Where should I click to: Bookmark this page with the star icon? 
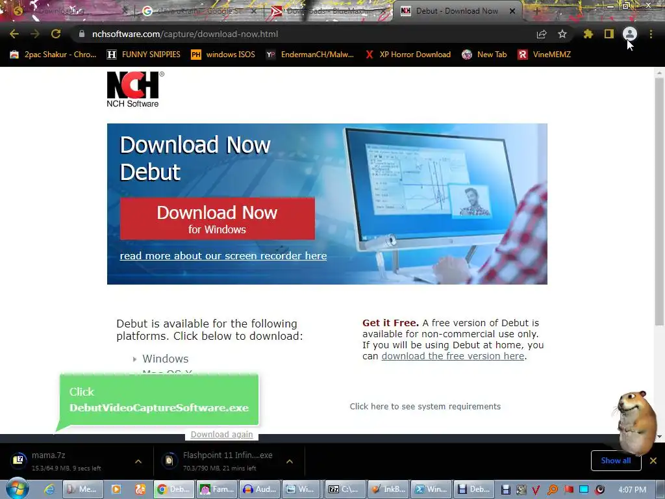point(562,34)
